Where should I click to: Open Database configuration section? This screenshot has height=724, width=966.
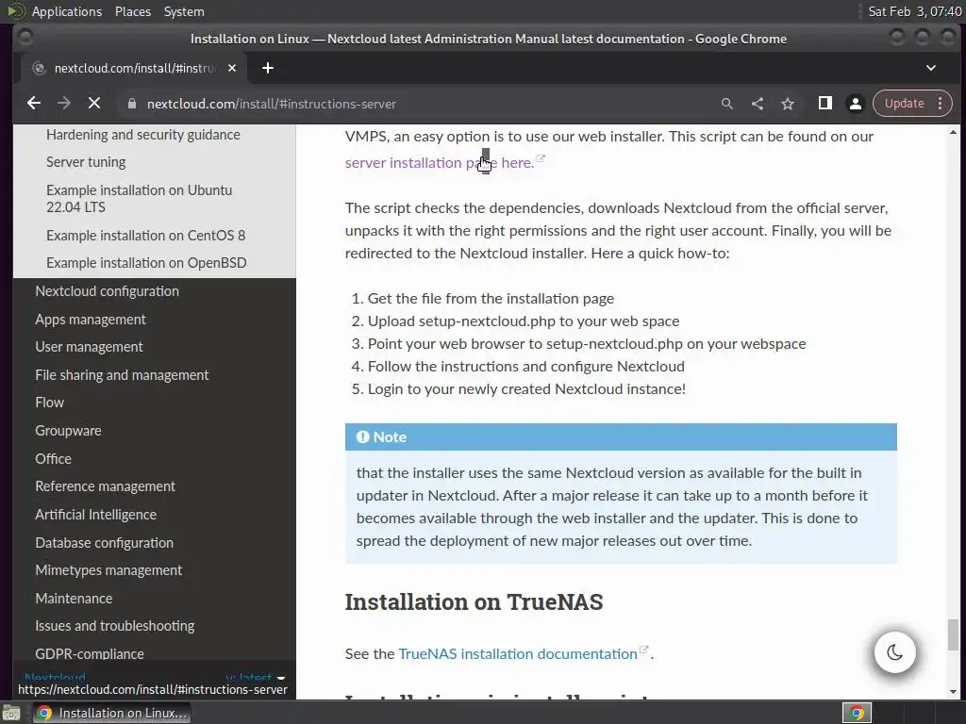[104, 542]
